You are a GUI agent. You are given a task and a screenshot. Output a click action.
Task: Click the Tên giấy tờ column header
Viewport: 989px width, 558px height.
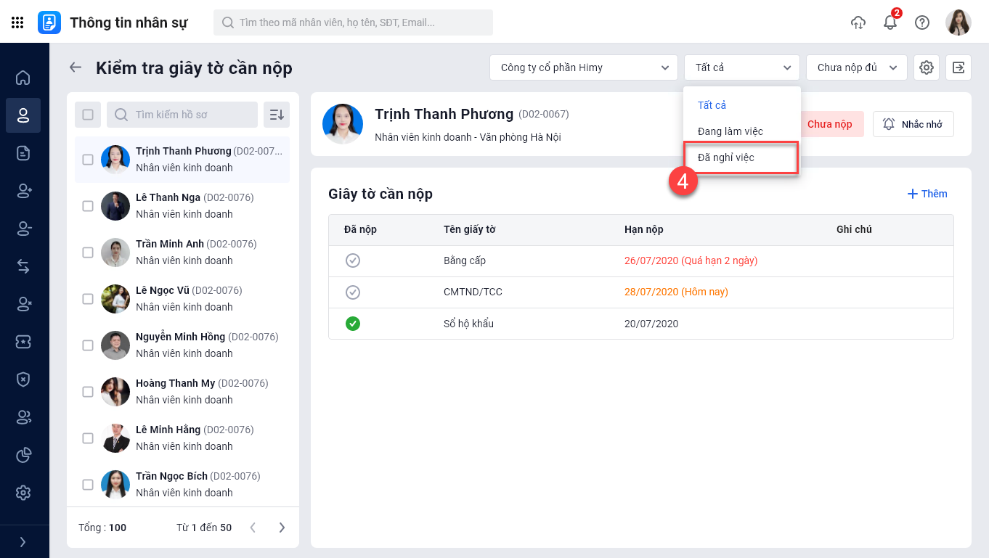470,229
